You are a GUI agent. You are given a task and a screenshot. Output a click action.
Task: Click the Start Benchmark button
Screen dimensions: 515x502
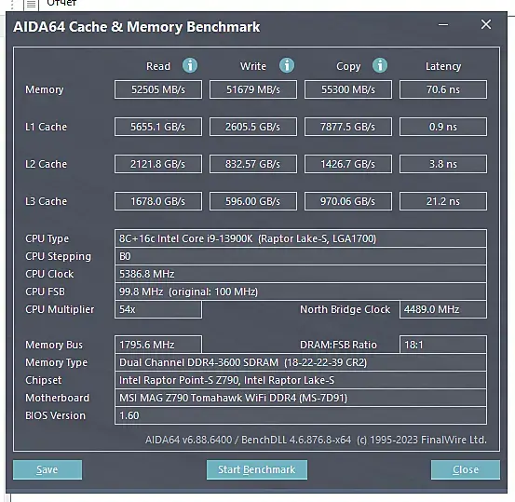[x=257, y=469]
